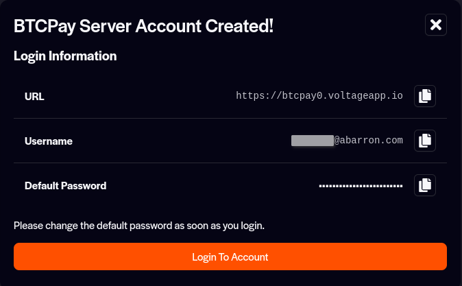Click the Default Password label
Viewport: 462px width, 286px height.
(65, 186)
